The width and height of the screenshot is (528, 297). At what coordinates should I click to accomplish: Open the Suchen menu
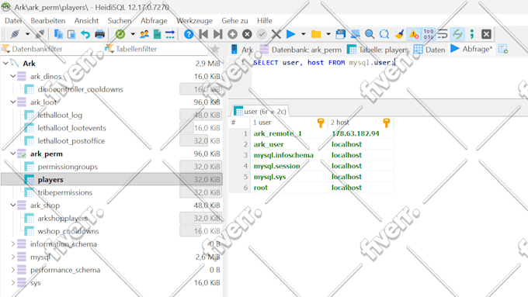point(120,20)
